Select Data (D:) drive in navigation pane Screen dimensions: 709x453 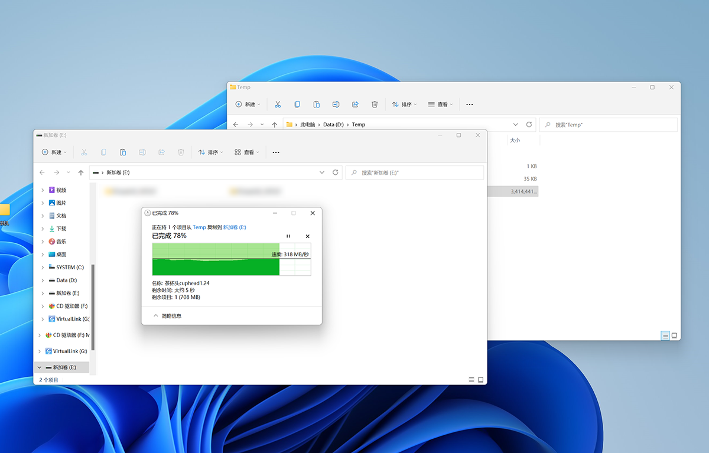pyautogui.click(x=62, y=281)
